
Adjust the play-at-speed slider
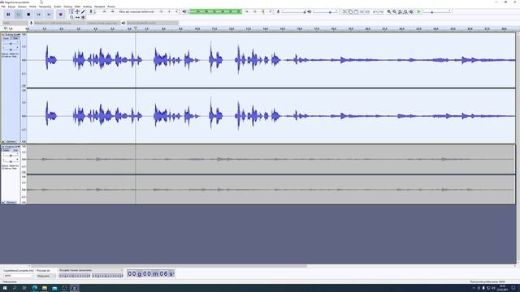click(x=436, y=11)
